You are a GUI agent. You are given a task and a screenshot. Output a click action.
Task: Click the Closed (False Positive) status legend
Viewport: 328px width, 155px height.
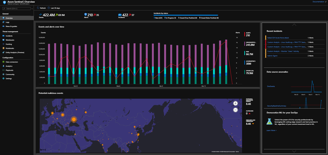point(209,18)
